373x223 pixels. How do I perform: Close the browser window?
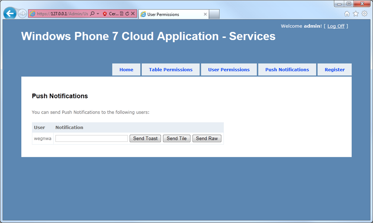click(362, 4)
